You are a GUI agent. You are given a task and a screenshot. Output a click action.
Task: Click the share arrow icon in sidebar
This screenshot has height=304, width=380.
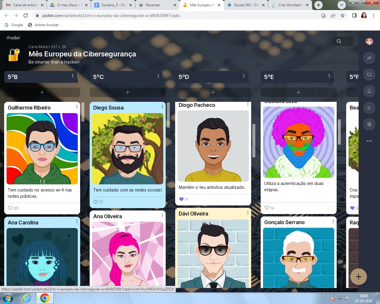click(x=369, y=58)
